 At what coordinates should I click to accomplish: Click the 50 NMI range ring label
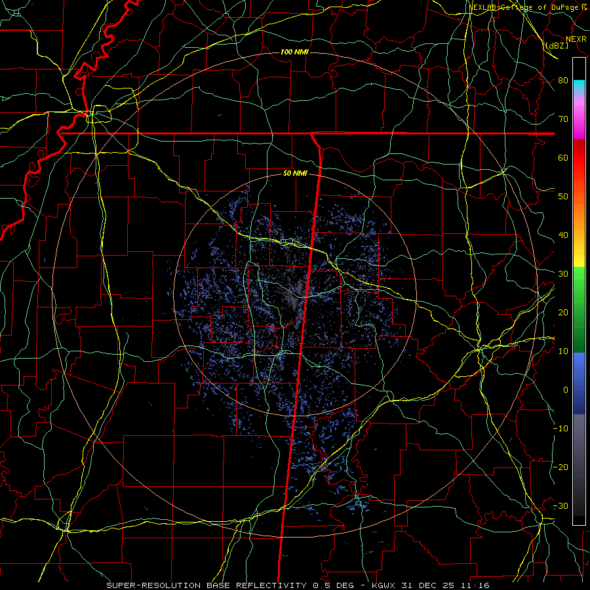click(x=294, y=174)
